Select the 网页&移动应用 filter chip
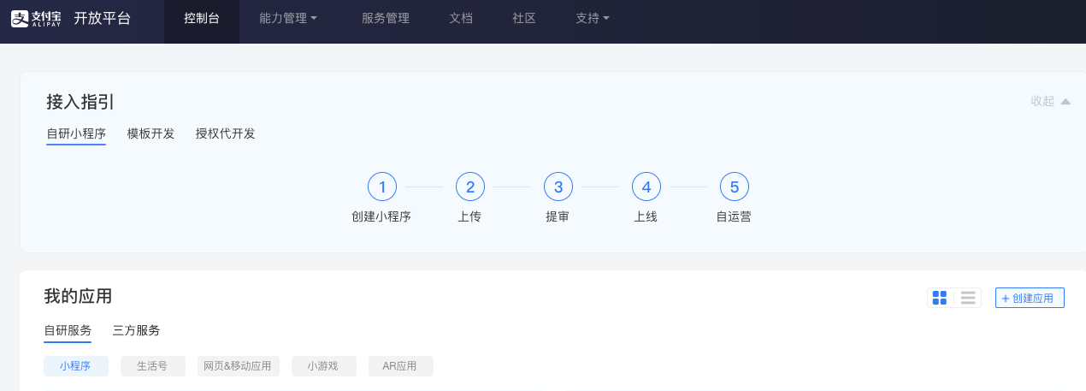This screenshot has height=391, width=1086. [237, 366]
